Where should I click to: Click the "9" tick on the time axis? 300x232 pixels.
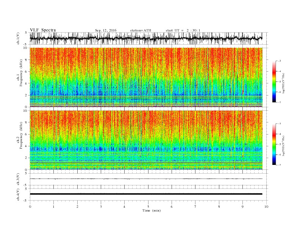(x=242, y=207)
